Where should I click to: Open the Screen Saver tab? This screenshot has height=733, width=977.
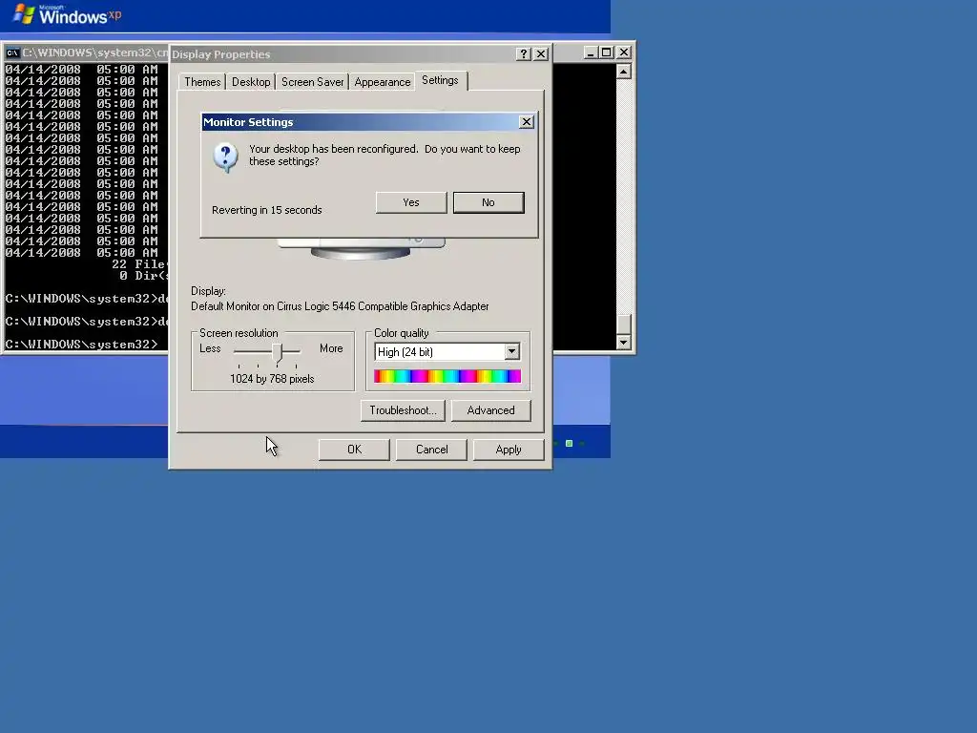pyautogui.click(x=312, y=82)
